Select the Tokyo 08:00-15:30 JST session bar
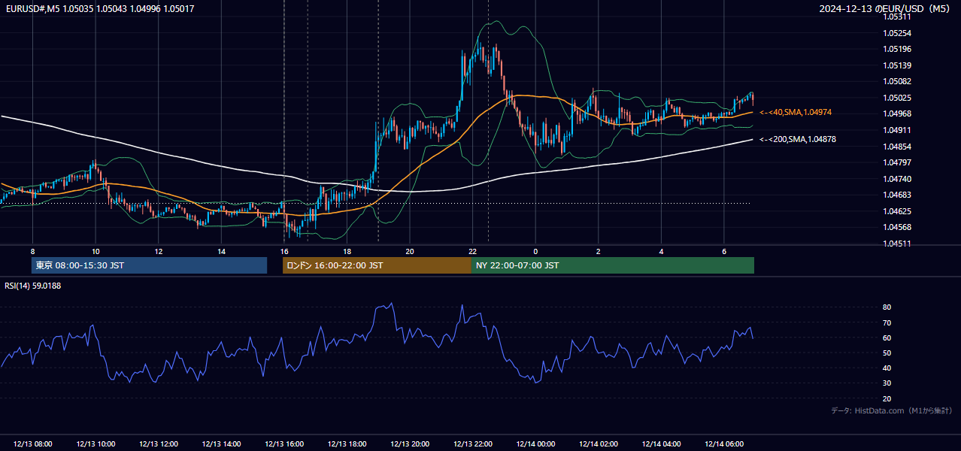This screenshot has width=961, height=451. click(149, 265)
